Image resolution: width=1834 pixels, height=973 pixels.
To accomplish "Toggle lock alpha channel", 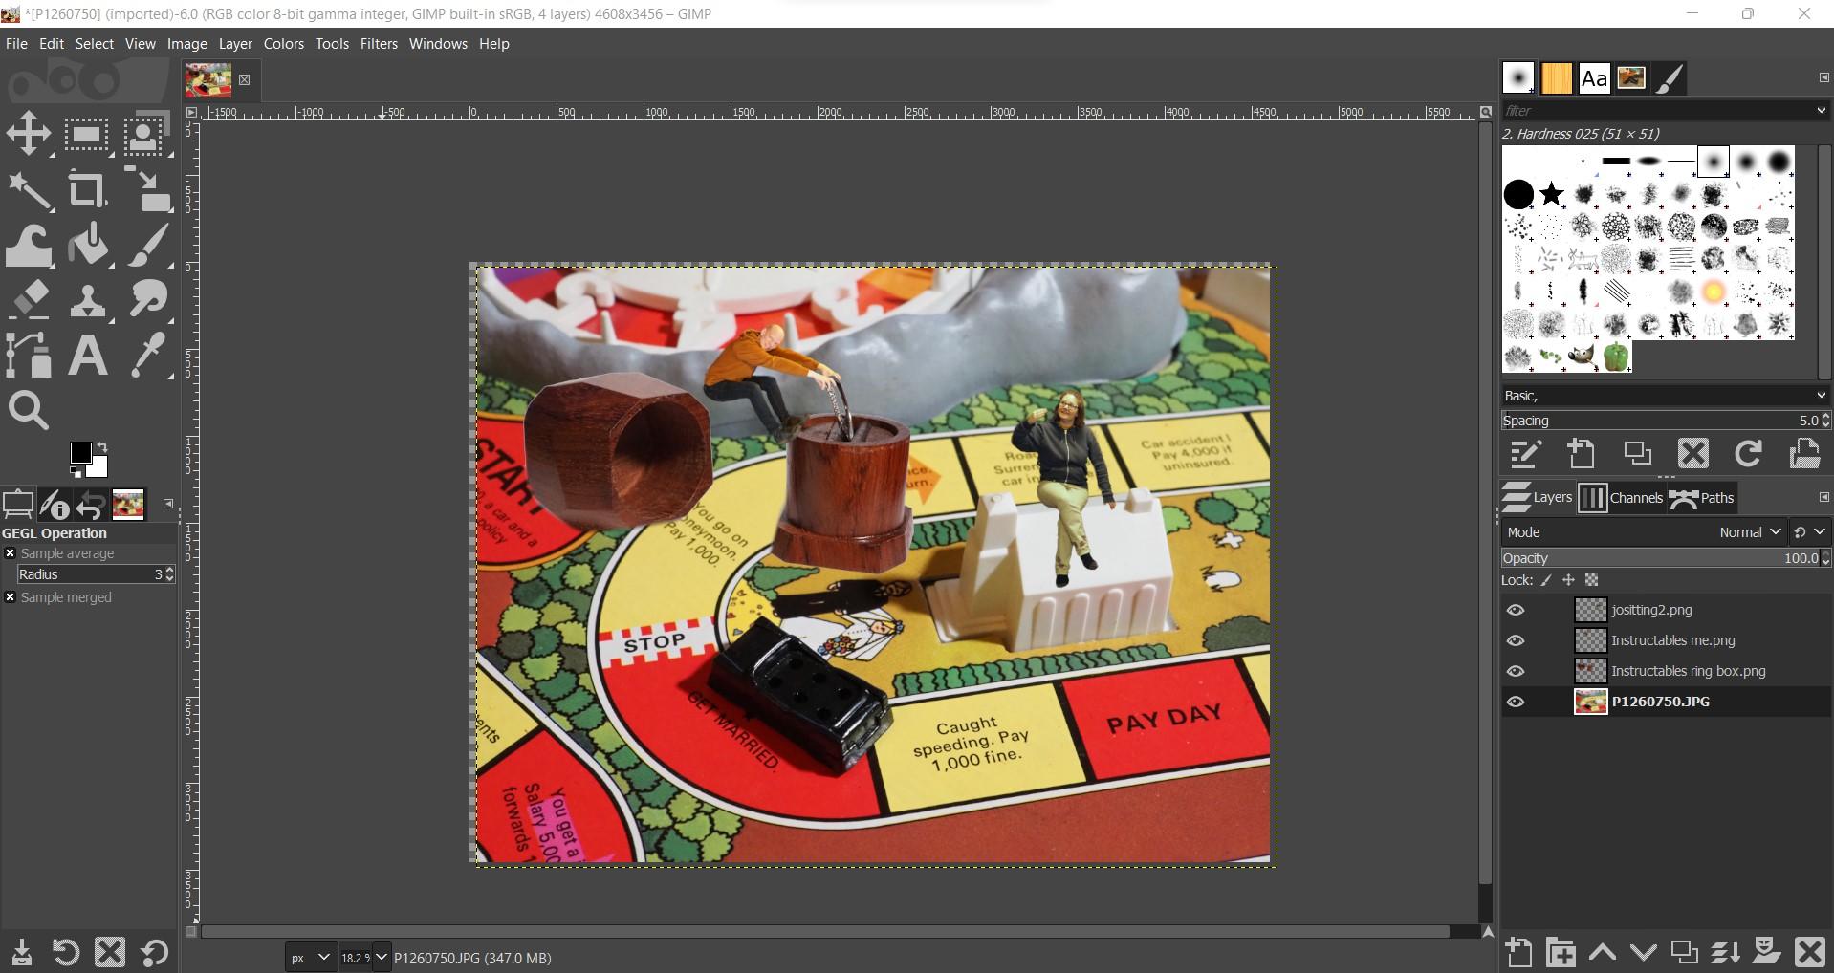I will point(1591,580).
